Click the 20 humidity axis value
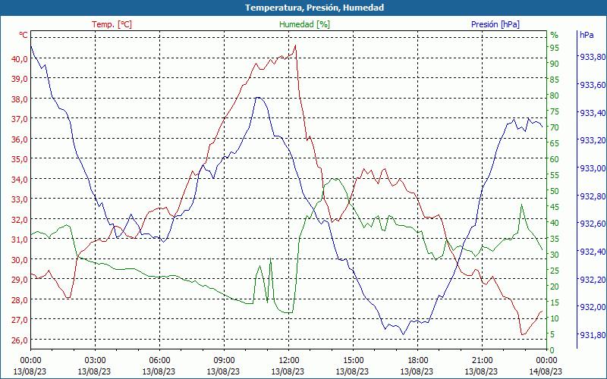 [x=555, y=287]
